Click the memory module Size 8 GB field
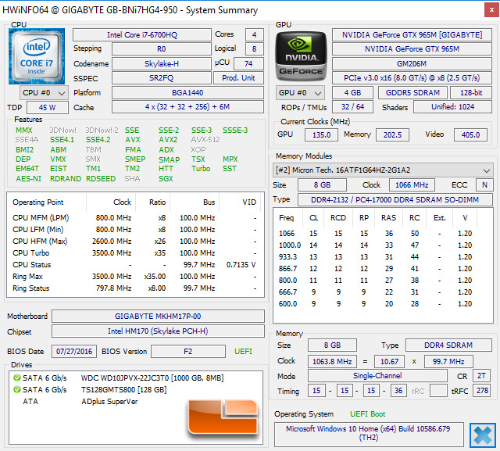500x451 pixels. point(322,185)
